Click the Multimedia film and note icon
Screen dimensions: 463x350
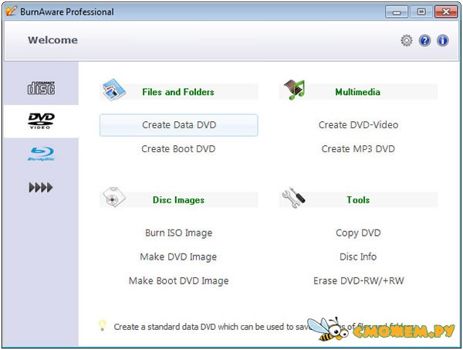(295, 90)
